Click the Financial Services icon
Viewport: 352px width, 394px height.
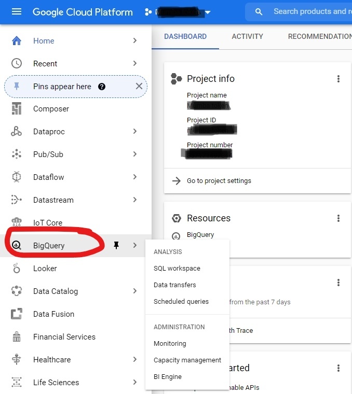click(17, 336)
